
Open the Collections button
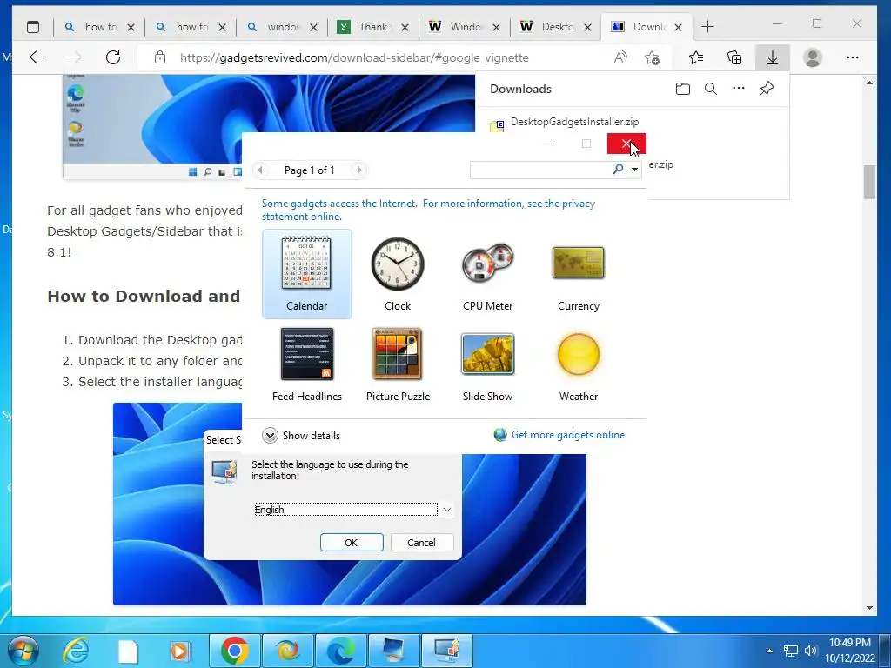[x=734, y=57]
